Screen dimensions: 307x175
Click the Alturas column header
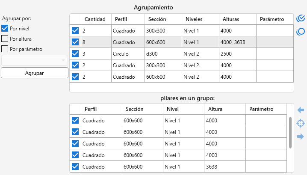click(231, 19)
